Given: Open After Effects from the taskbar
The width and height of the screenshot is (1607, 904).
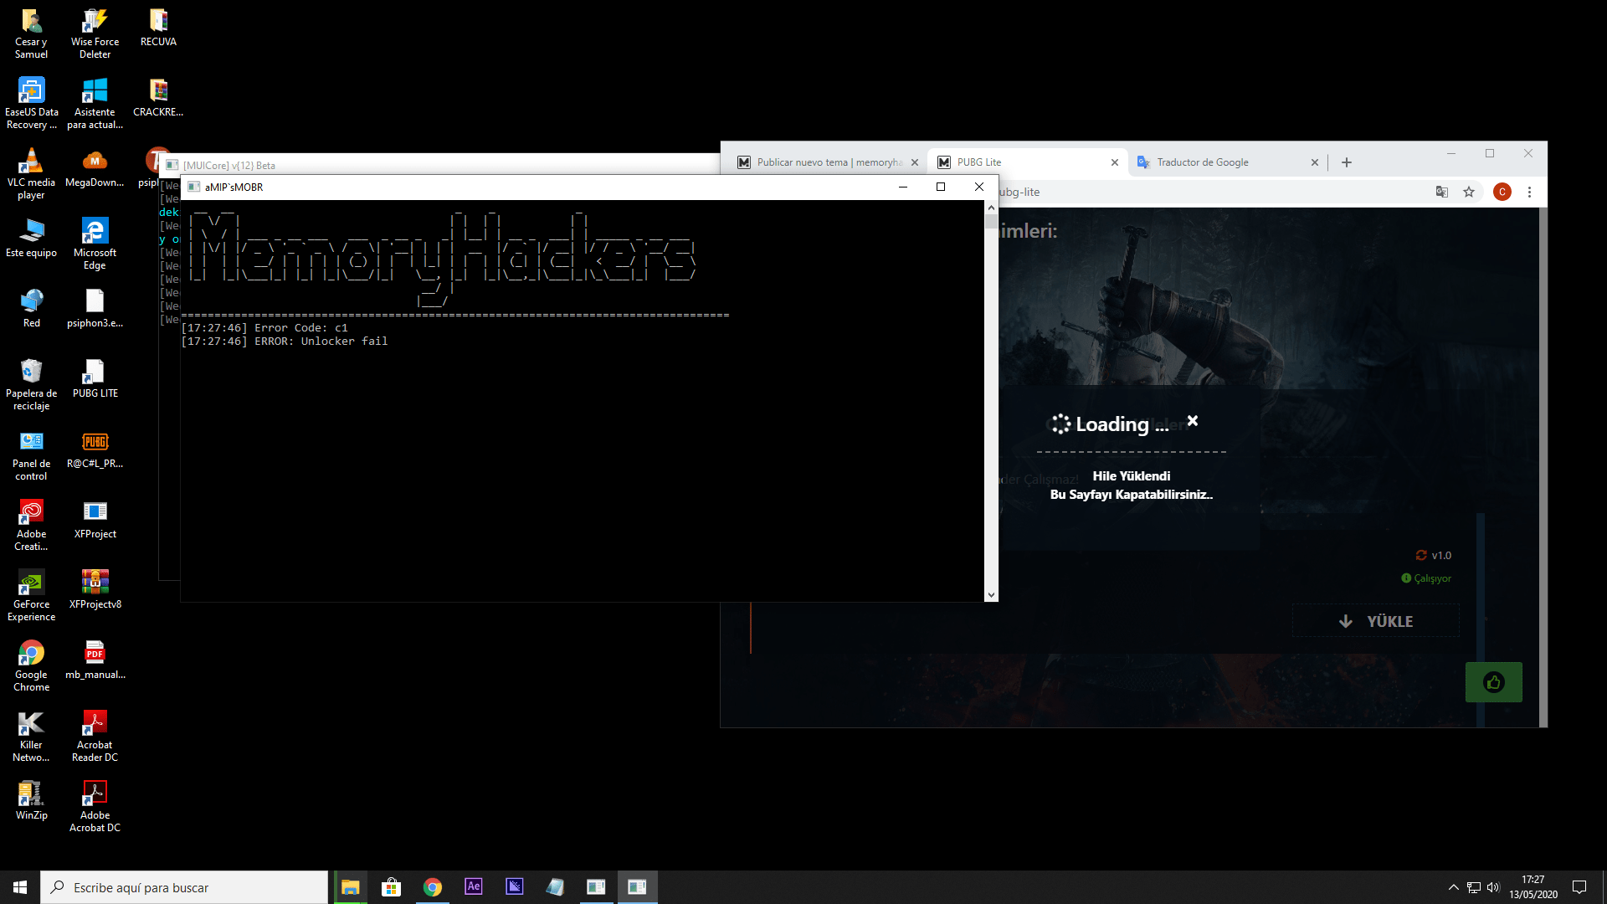Looking at the screenshot, I should (473, 887).
